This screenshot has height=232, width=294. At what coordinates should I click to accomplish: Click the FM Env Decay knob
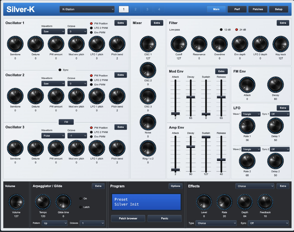click(x=275, y=85)
